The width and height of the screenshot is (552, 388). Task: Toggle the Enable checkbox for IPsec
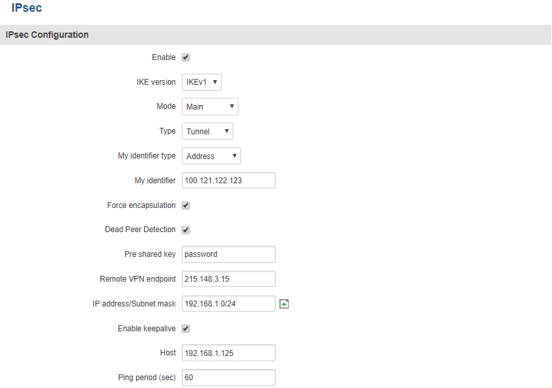[186, 57]
